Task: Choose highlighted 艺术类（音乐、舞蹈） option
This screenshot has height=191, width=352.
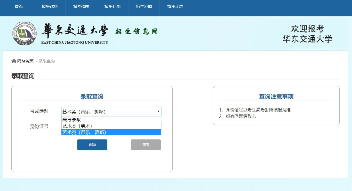Action: click(111, 132)
